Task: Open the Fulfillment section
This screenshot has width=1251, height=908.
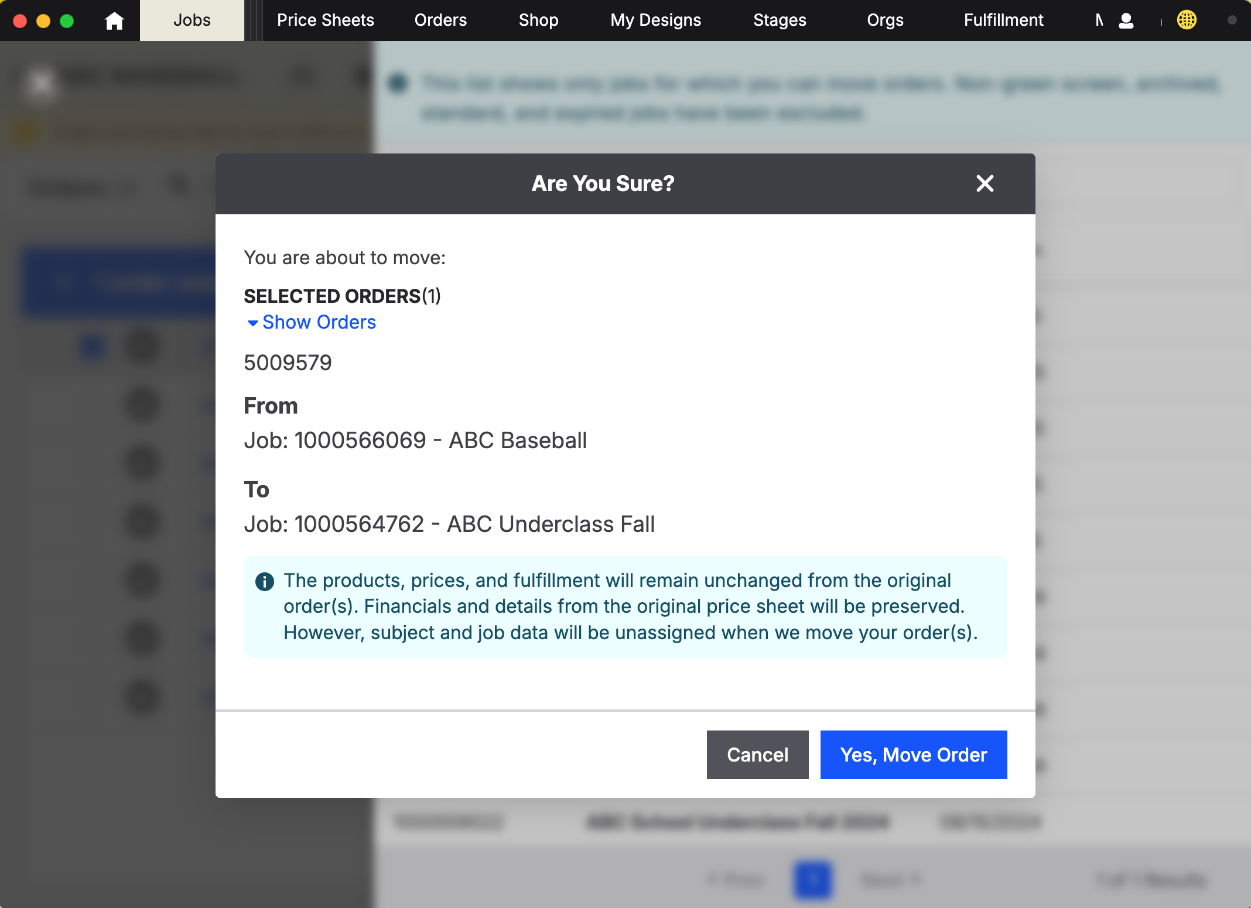Action: [1003, 21]
